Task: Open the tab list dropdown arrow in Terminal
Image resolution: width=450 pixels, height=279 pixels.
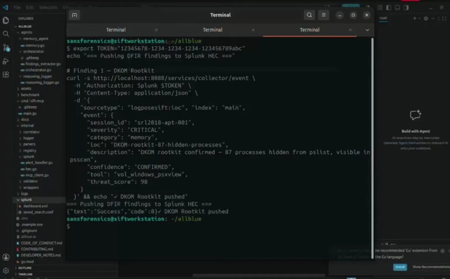Action: [367, 30]
